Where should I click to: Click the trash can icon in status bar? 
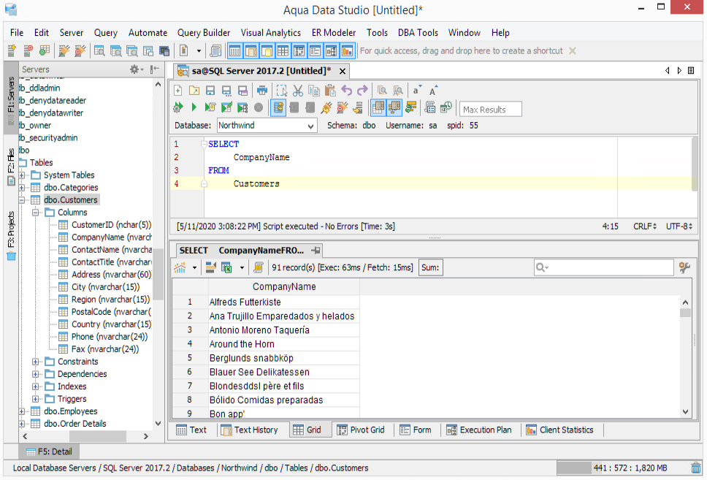(696, 468)
